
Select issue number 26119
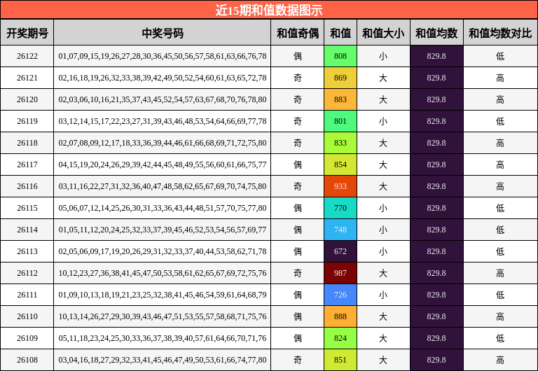coord(27,121)
